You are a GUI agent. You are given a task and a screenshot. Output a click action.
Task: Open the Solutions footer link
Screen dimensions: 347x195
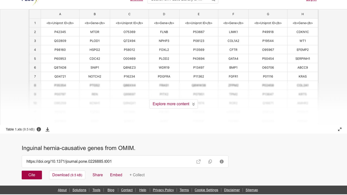(x=79, y=190)
